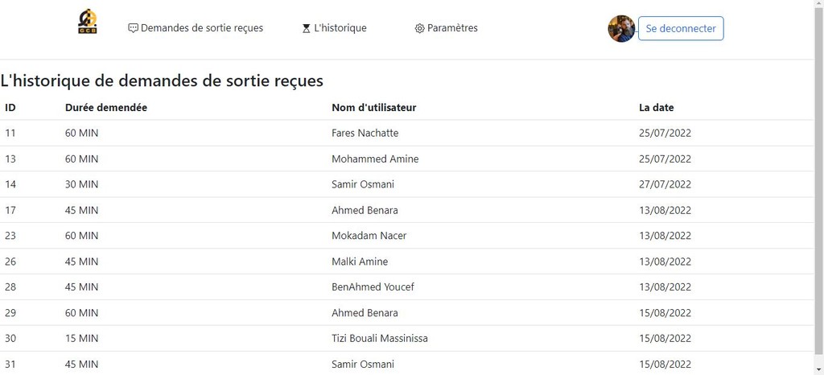
Task: Click Se deconnecter button
Action: [x=681, y=28]
